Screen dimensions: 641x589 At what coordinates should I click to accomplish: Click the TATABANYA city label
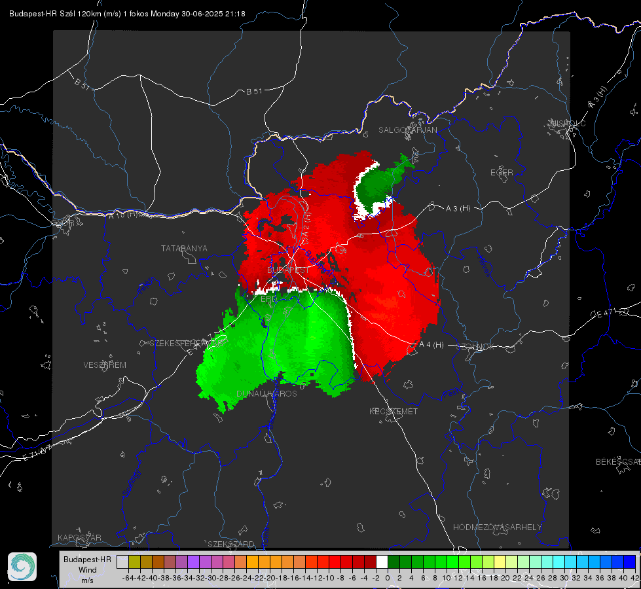[x=184, y=249]
